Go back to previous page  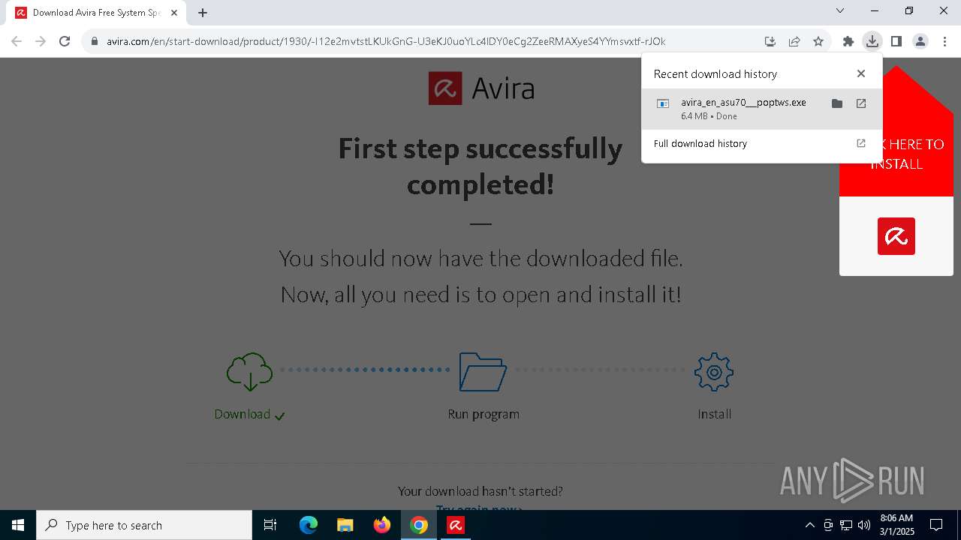click(17, 41)
